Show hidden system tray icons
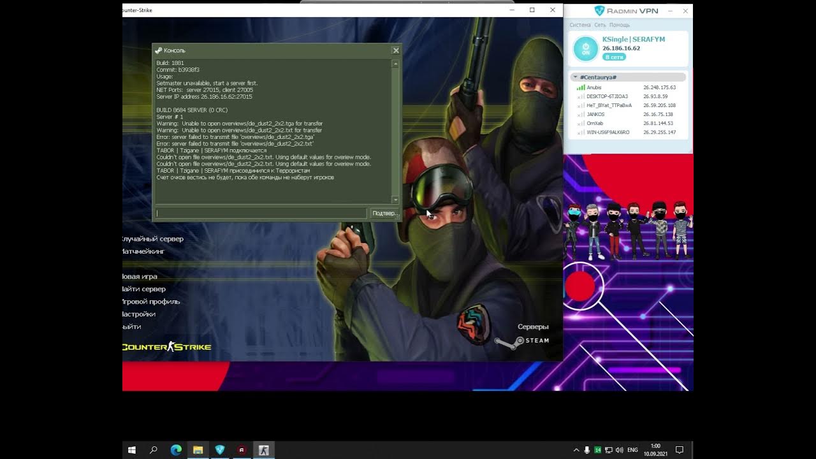 (576, 450)
